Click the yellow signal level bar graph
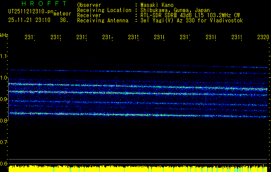Viewport: 271px width, 172px height. click(138, 169)
